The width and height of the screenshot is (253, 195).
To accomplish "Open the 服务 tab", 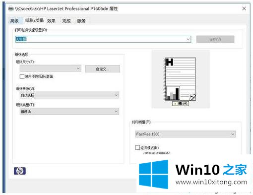I will point(81,21).
